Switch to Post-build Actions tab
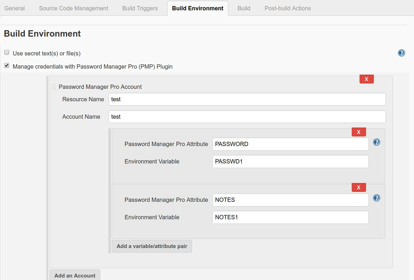This screenshot has height=280, width=414. pos(287,8)
